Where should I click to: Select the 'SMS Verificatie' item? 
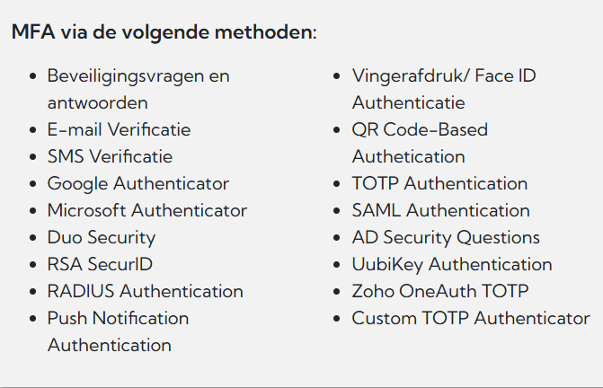(x=110, y=156)
